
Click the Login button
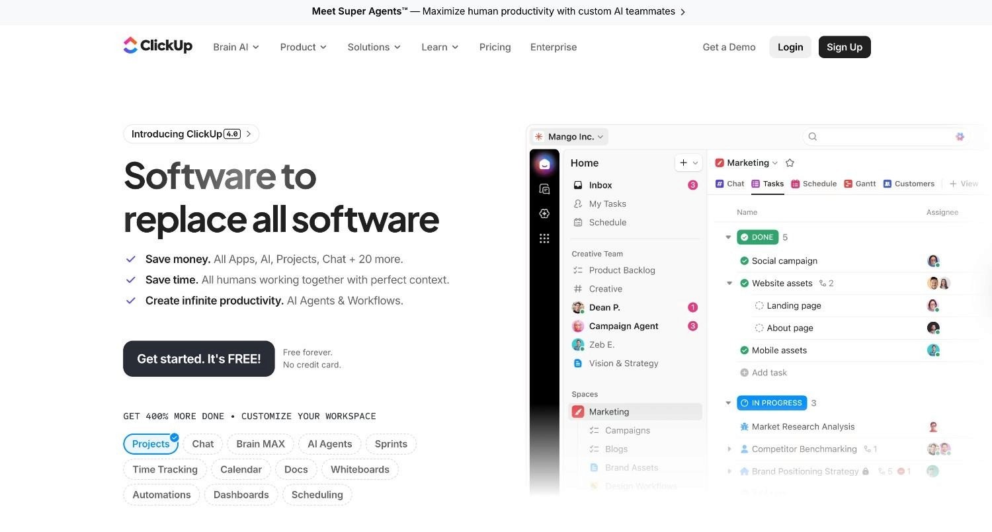790,47
